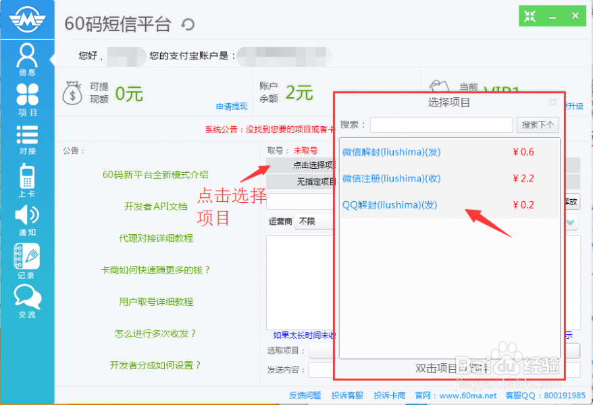Image resolution: width=593 pixels, height=405 pixels.
Task: Open the 对接 section in the sidebar
Action: pos(27,140)
